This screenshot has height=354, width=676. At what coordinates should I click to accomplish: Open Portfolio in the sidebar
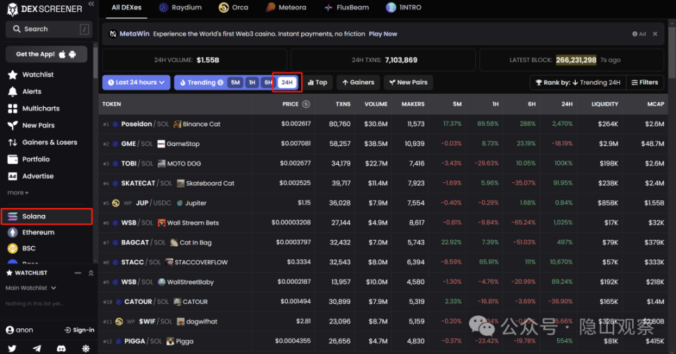pyautogui.click(x=29, y=159)
